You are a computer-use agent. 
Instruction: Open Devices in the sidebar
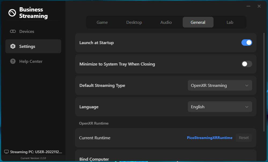[x=33, y=31]
